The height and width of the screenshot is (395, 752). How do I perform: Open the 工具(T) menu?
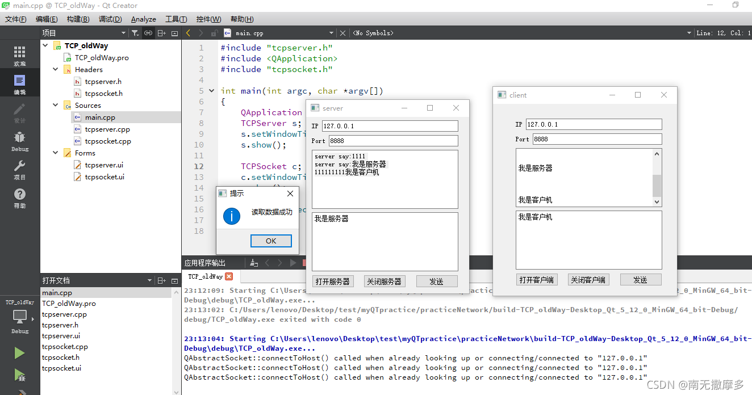pos(176,19)
